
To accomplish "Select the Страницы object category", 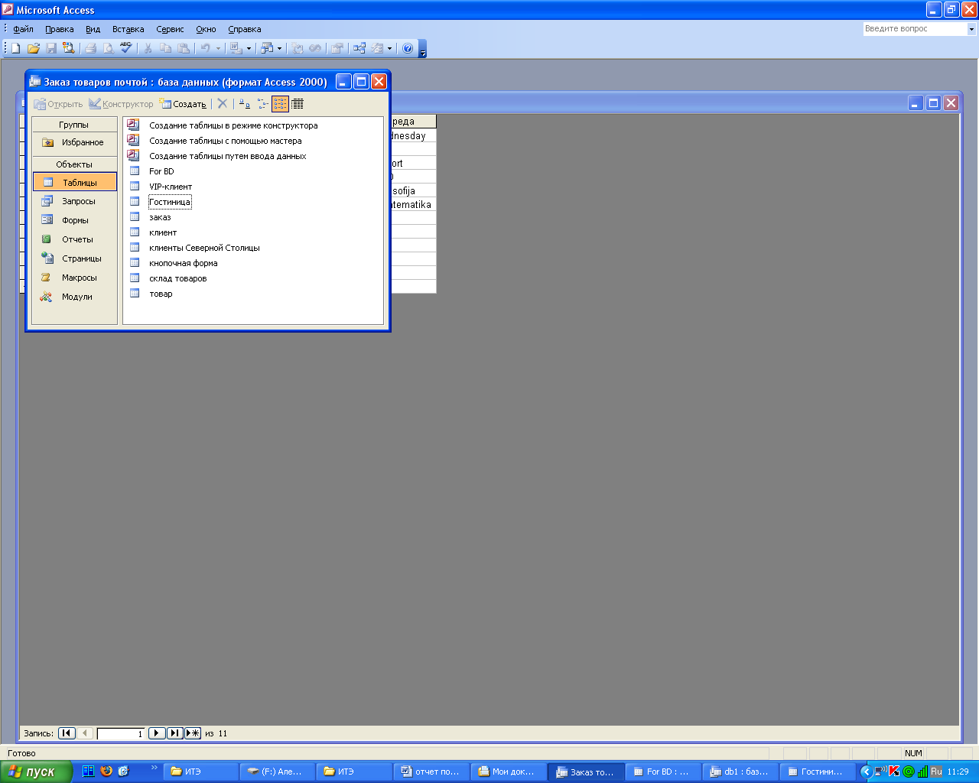I will point(74,258).
